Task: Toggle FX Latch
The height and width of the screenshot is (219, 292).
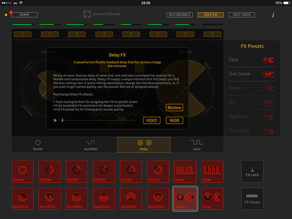Action: (252, 172)
